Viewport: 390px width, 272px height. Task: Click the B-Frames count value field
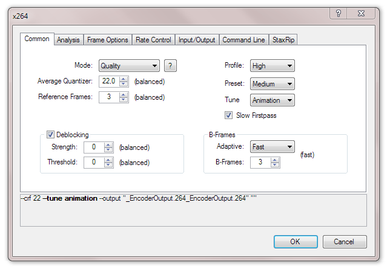(x=260, y=163)
